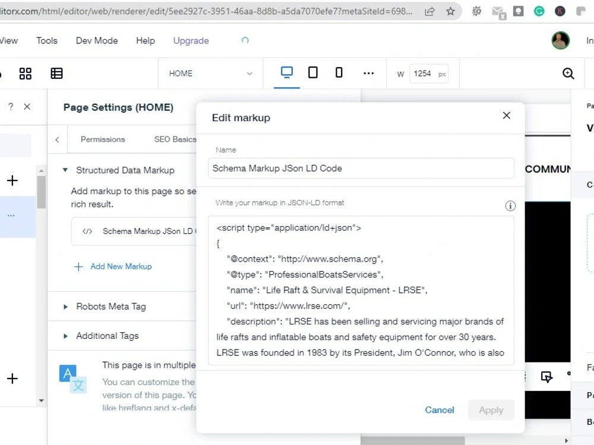The height and width of the screenshot is (445, 594).
Task: Click the Grammarly extension icon
Action: coord(539,11)
